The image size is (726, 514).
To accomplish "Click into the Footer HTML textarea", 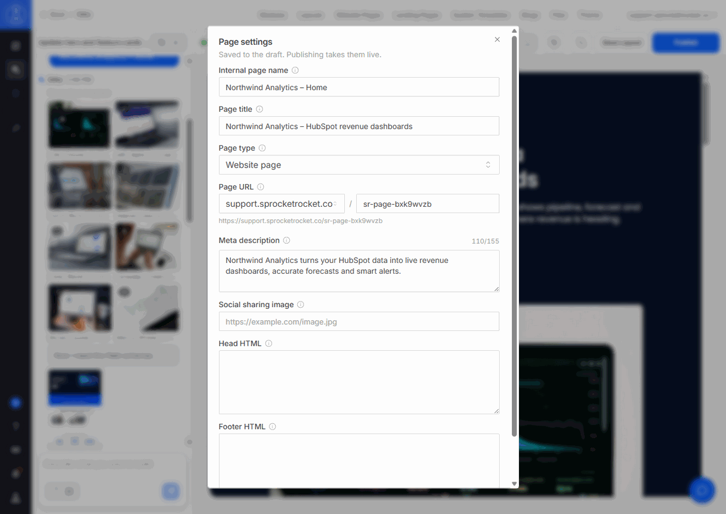I will coord(359,460).
